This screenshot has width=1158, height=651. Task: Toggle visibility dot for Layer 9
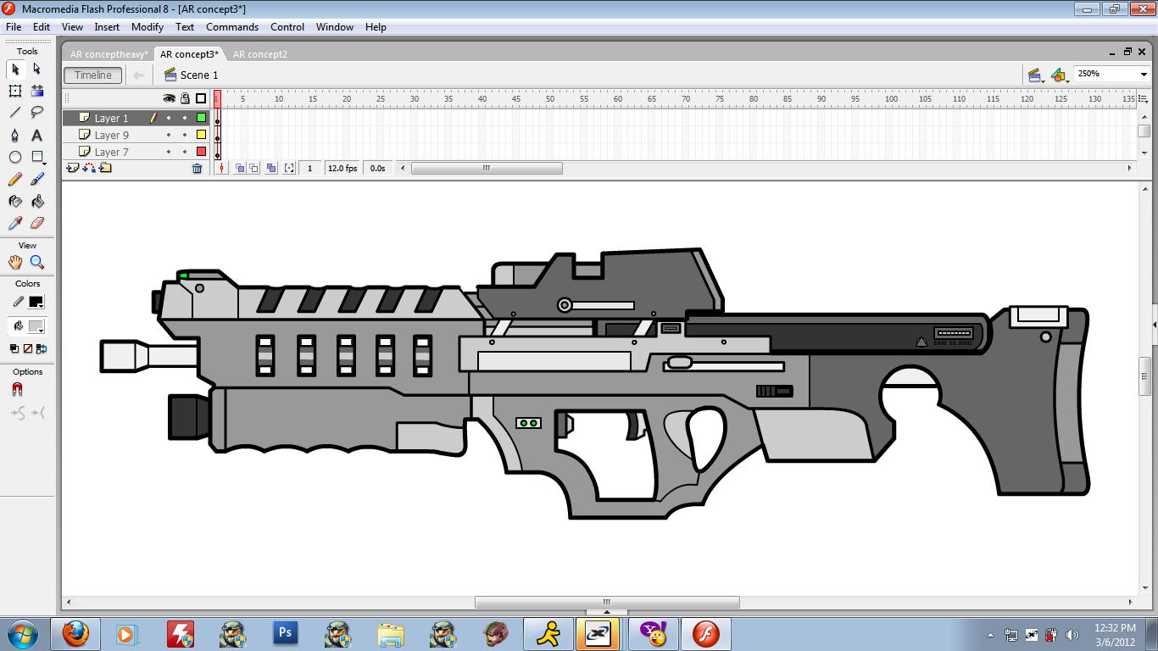(169, 136)
